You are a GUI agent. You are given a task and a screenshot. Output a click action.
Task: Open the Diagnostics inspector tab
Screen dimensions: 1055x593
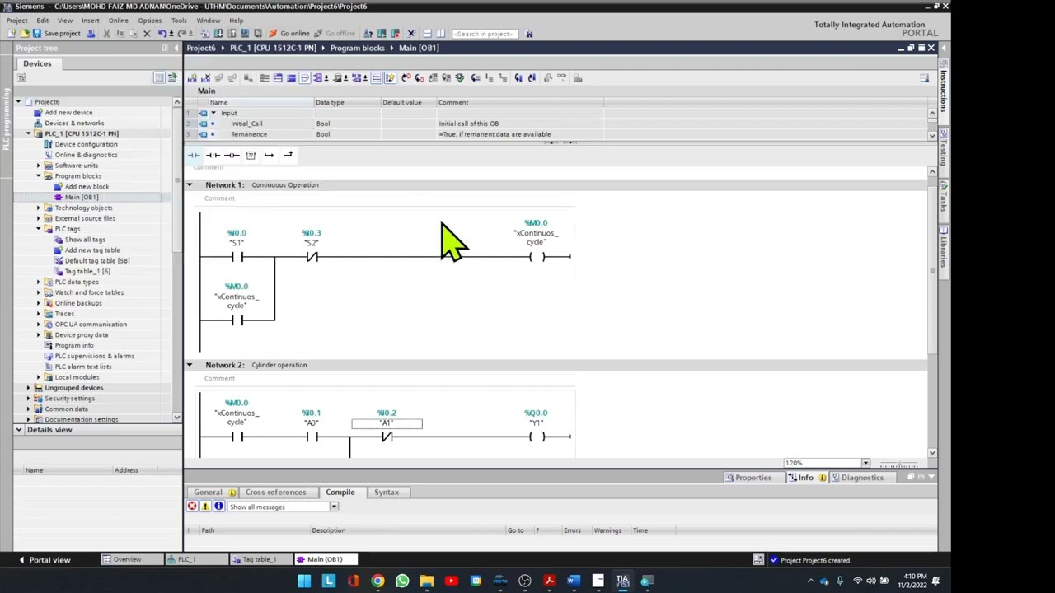click(x=857, y=478)
